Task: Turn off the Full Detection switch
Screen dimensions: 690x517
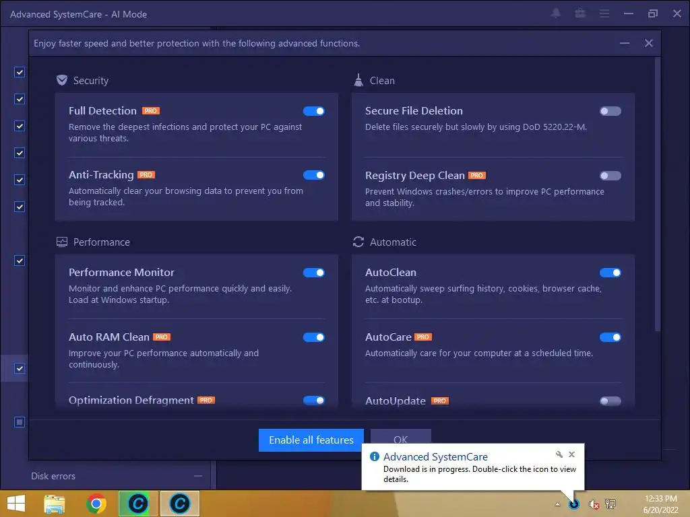Action: 314,111
